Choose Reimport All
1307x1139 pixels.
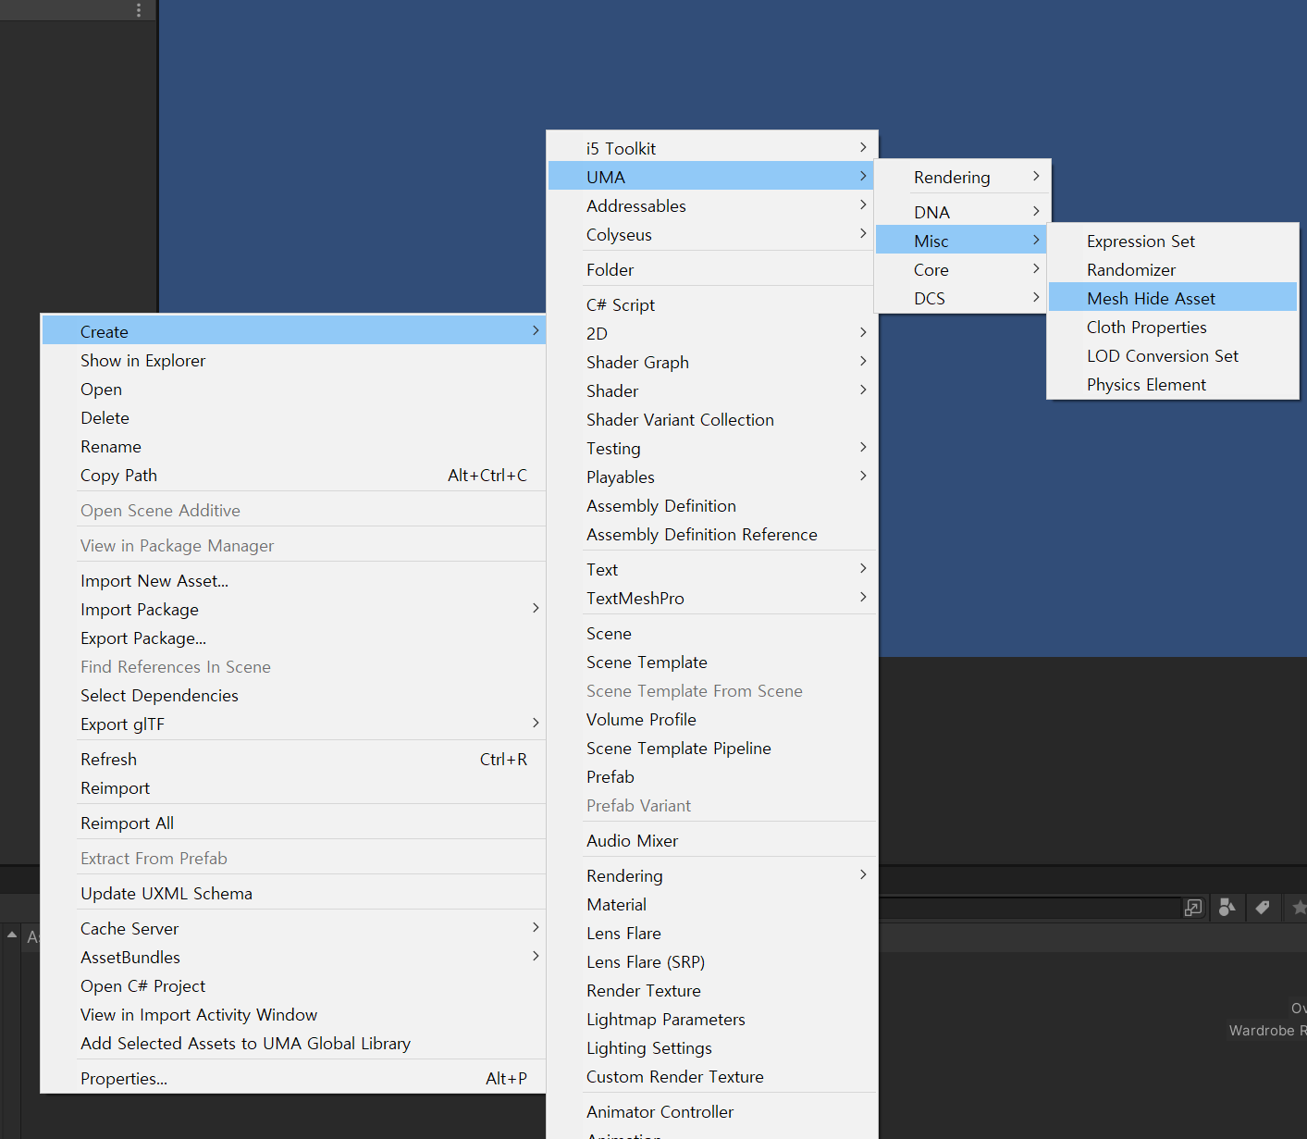point(293,823)
